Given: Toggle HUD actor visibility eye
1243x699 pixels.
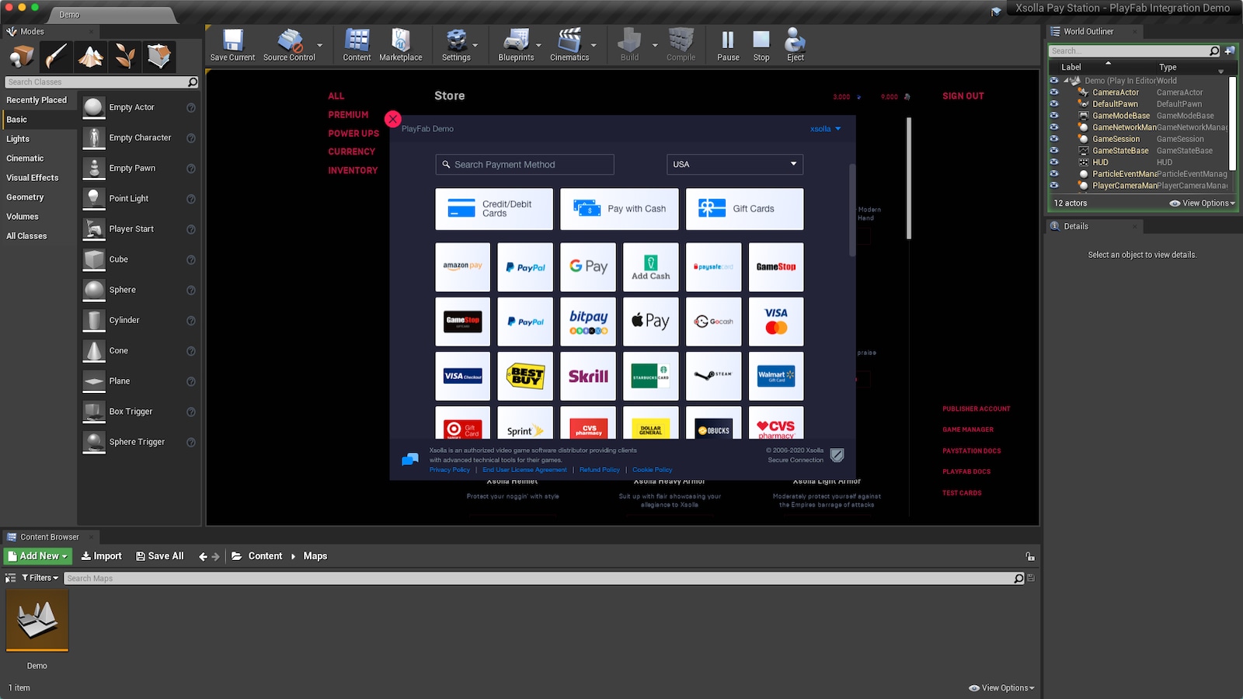Looking at the screenshot, I should coord(1054,162).
